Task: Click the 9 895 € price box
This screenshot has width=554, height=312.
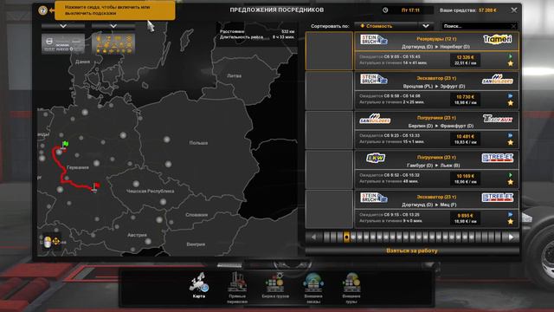Action: pyautogui.click(x=465, y=218)
